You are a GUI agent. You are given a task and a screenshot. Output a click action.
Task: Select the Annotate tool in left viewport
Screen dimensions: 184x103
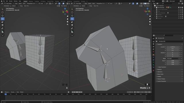pyautogui.click(x=3, y=29)
